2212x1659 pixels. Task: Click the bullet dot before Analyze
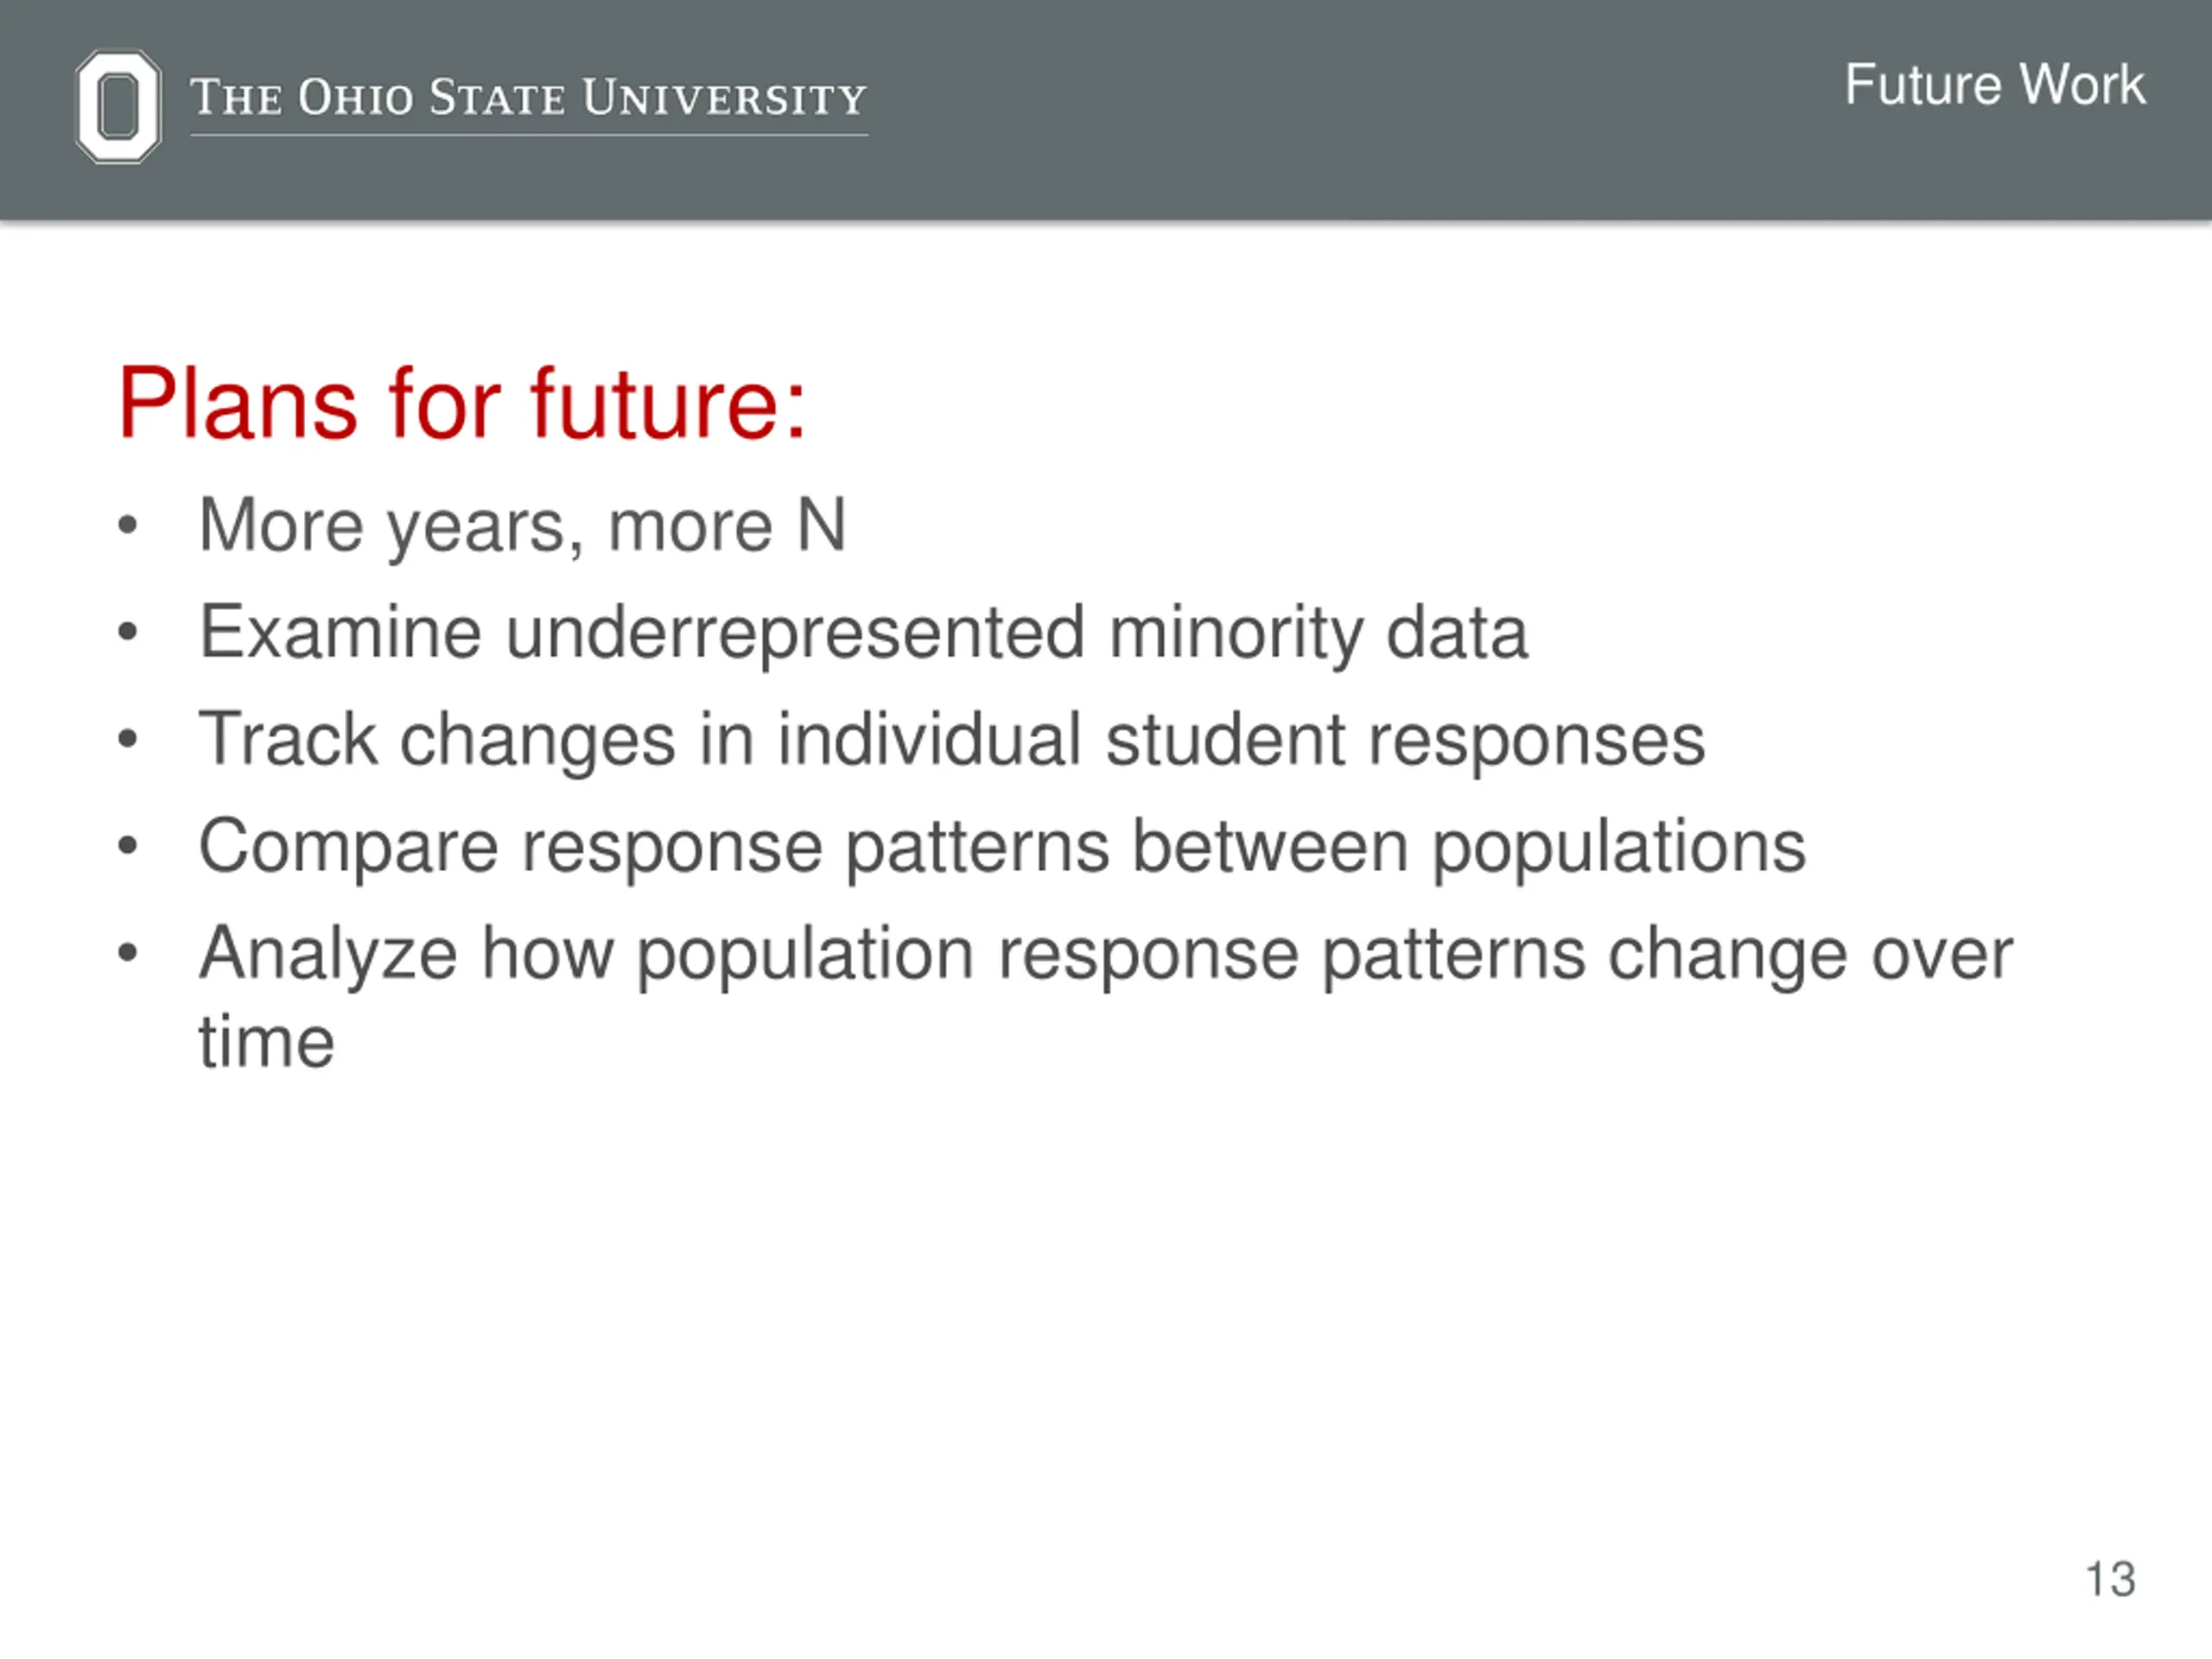pyautogui.click(x=127, y=953)
